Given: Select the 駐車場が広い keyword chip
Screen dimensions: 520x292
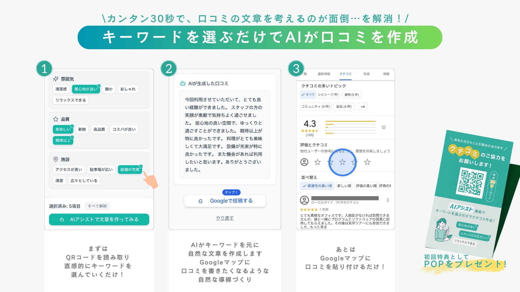Looking at the screenshot, I should point(101,170).
